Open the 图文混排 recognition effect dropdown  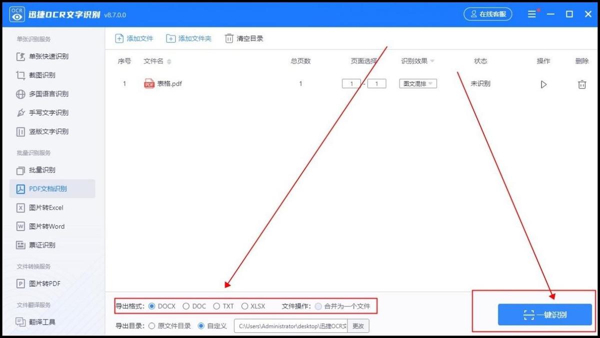pos(417,84)
